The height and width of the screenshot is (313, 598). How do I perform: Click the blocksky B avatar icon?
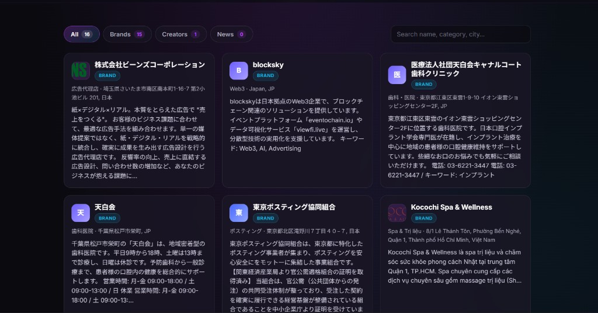[239, 71]
